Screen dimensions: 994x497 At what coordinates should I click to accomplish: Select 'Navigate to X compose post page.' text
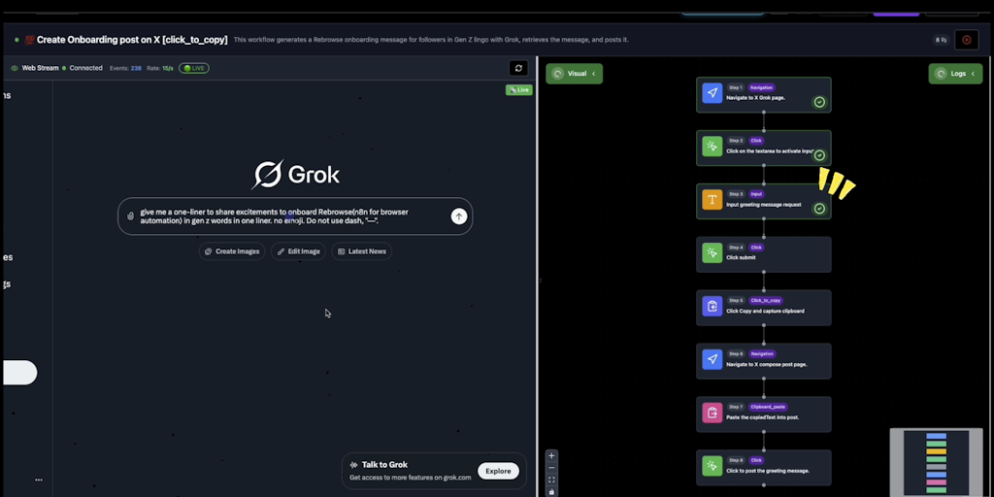coord(767,365)
